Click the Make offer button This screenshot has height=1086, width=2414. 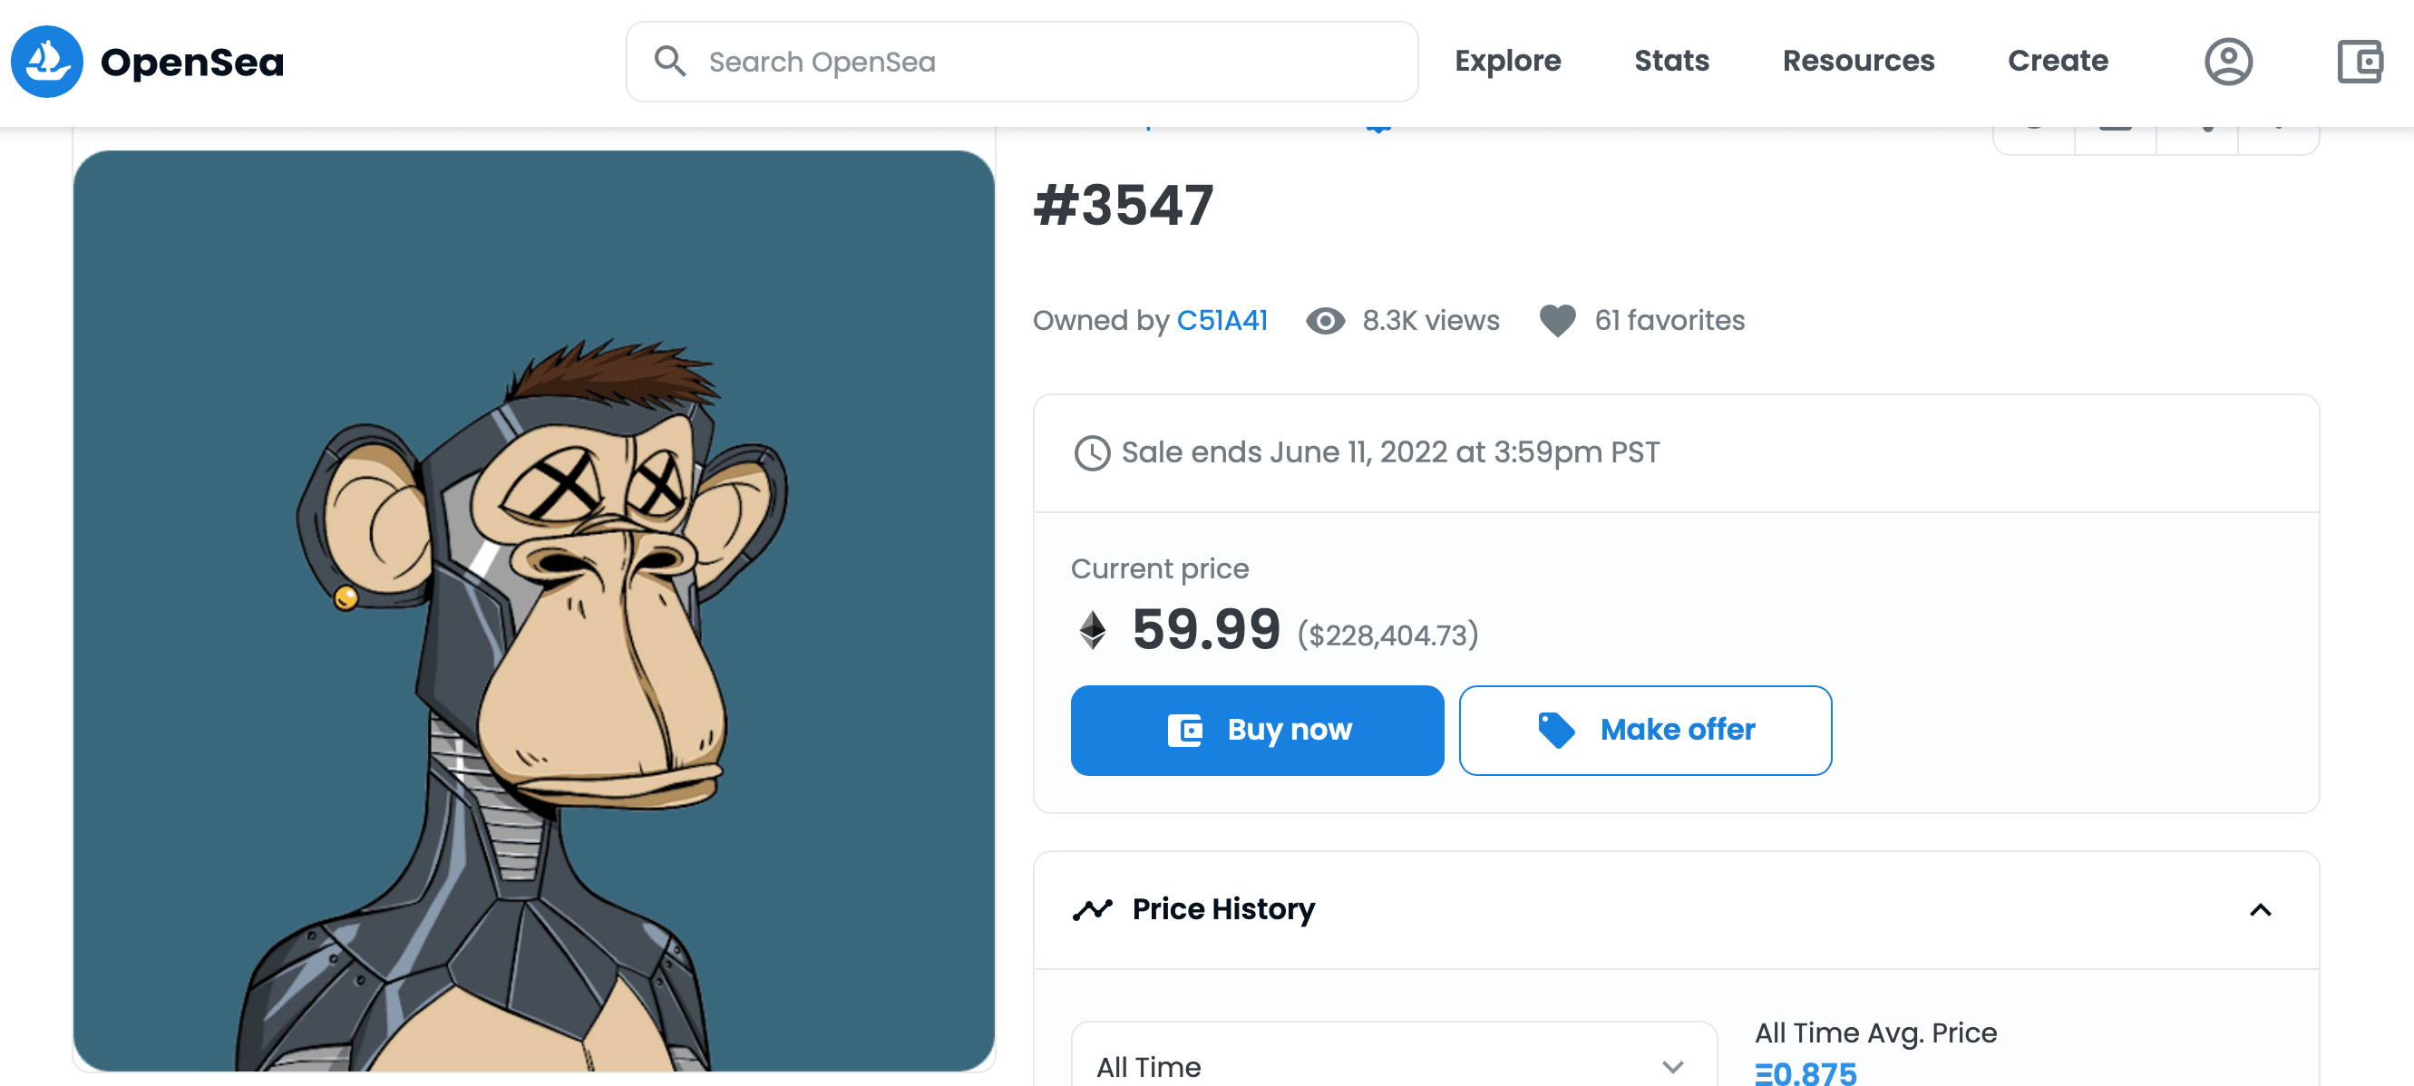click(1645, 730)
